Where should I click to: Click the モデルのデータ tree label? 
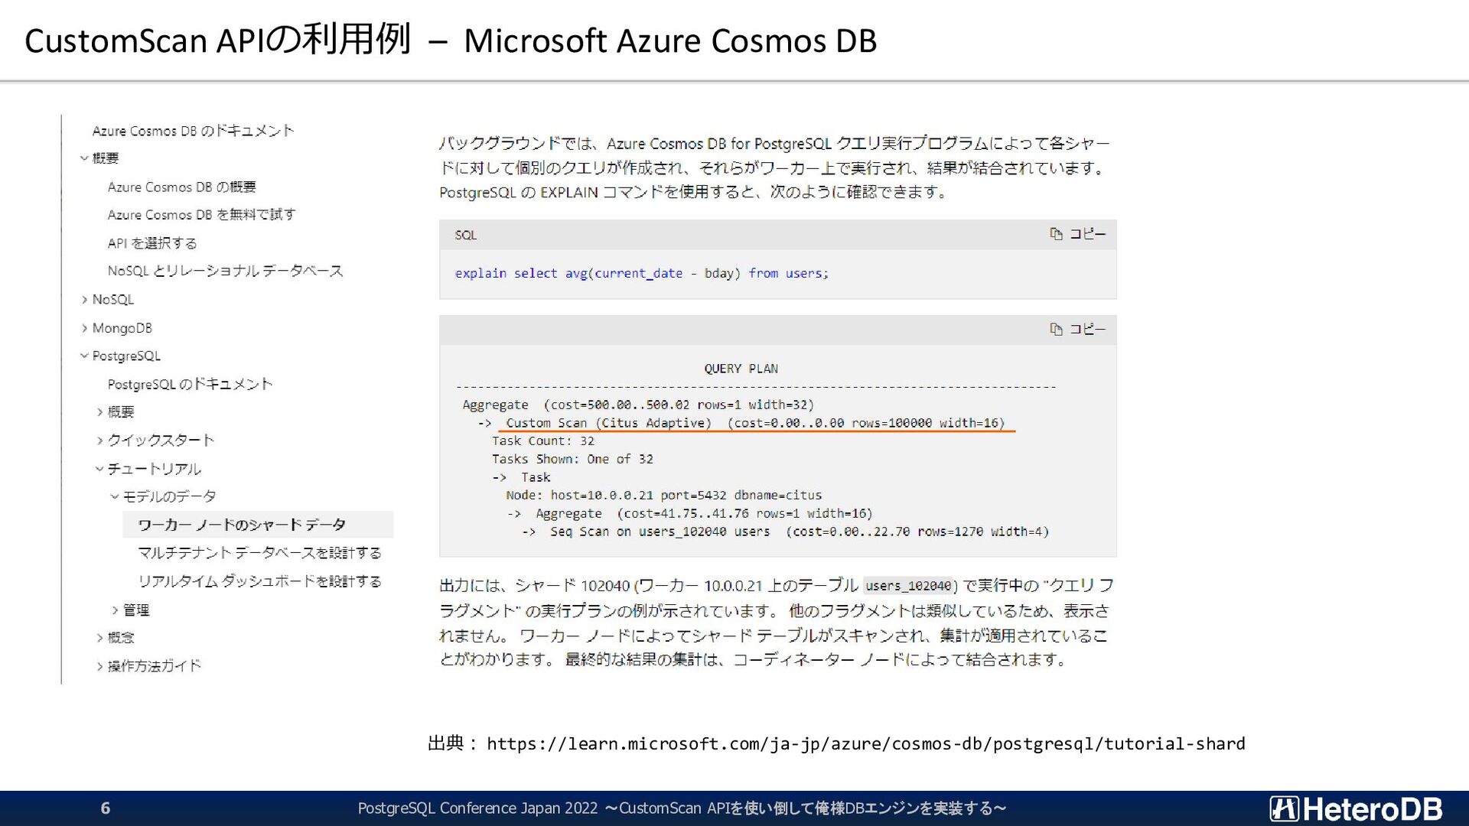pos(169,497)
